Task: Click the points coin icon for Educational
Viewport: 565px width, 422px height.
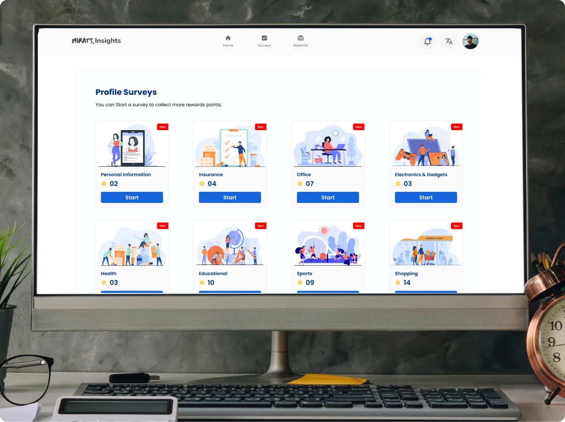Action: pyautogui.click(x=202, y=283)
